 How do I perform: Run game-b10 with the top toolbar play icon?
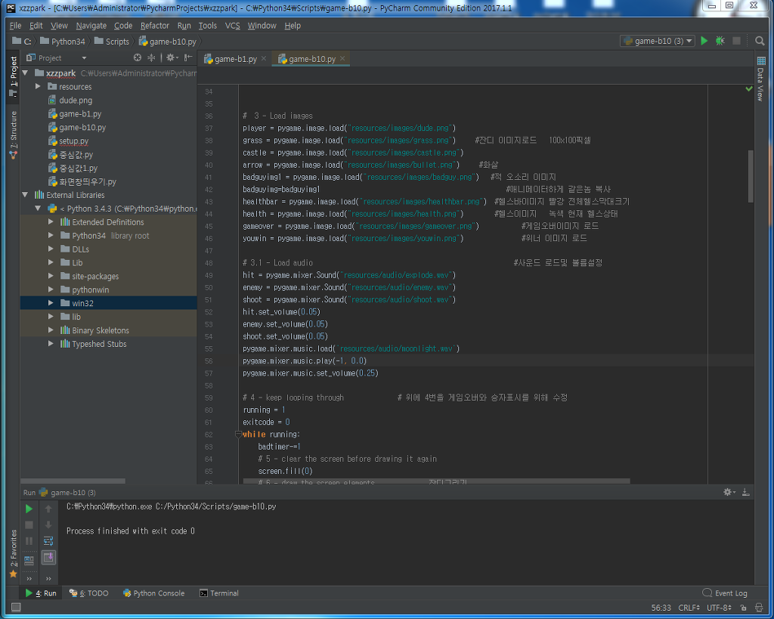pos(704,41)
